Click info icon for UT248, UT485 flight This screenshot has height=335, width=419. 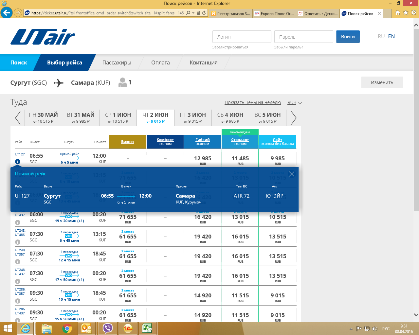point(18,242)
